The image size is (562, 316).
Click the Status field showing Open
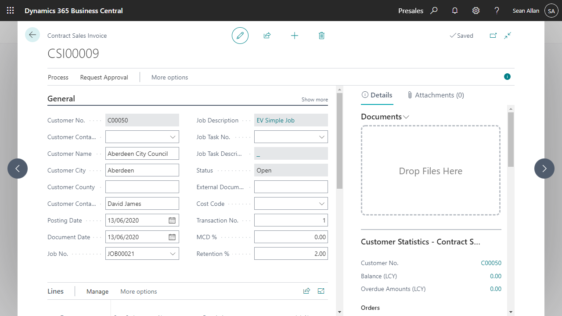[x=291, y=170]
